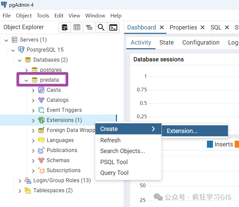Viewport: 239px width, 207px height.
Task: Open the View menu
Action: point(74,16)
